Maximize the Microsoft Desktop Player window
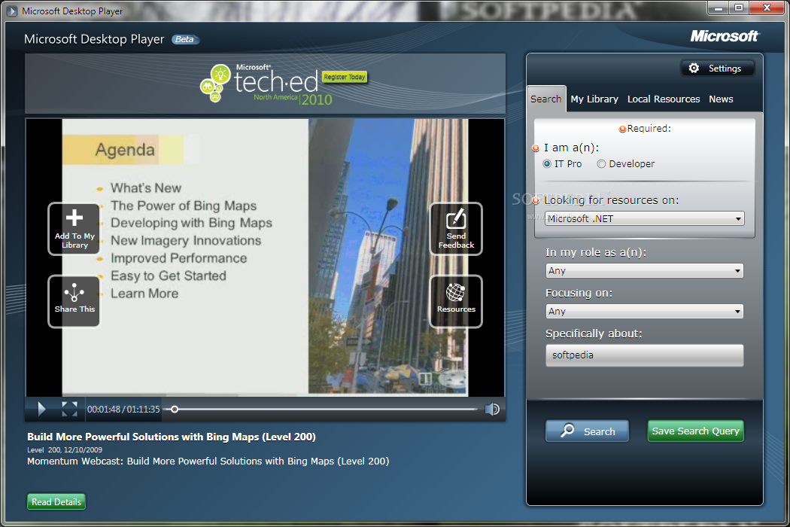This screenshot has height=527, width=790. pos(739,8)
